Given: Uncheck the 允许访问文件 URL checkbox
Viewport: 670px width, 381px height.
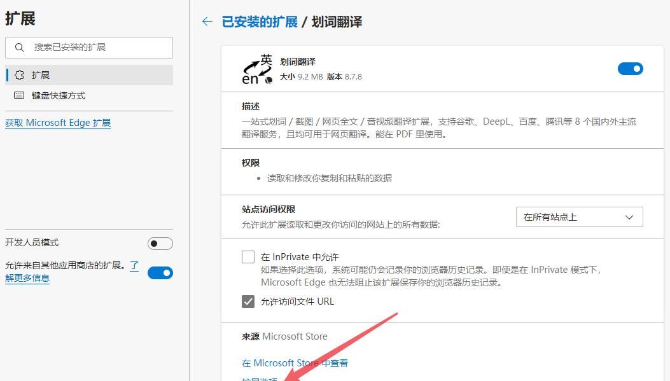Looking at the screenshot, I should click(x=248, y=301).
